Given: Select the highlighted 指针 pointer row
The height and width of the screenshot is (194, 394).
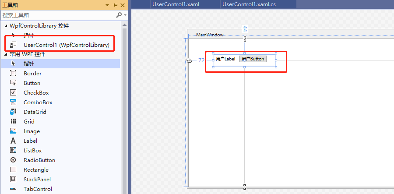Looking at the screenshot, I should 60,63.
